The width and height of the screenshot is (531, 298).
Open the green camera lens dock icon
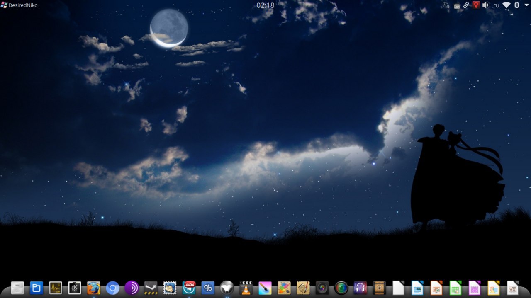click(x=341, y=288)
